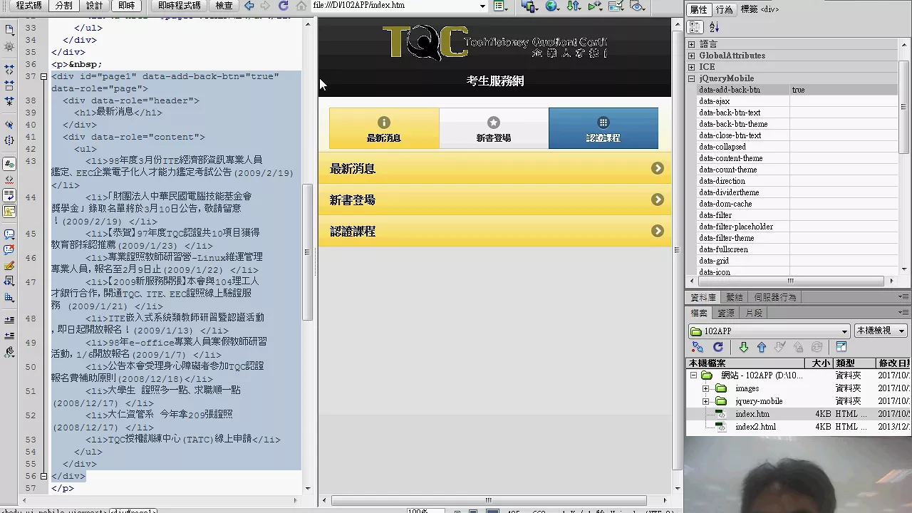912x513 pixels.
Task: Open the multiscreen preview icon
Action: (x=529, y=6)
